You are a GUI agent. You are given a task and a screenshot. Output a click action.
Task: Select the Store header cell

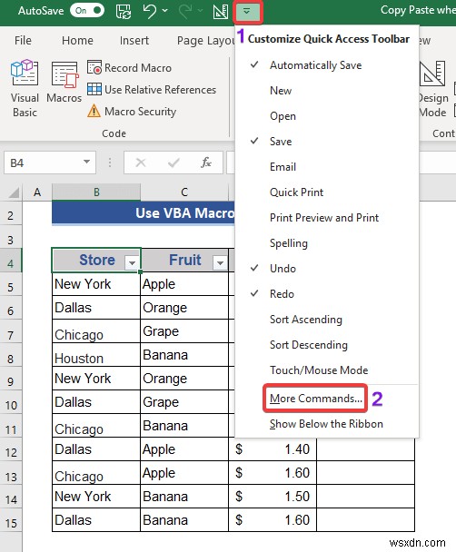click(x=96, y=261)
